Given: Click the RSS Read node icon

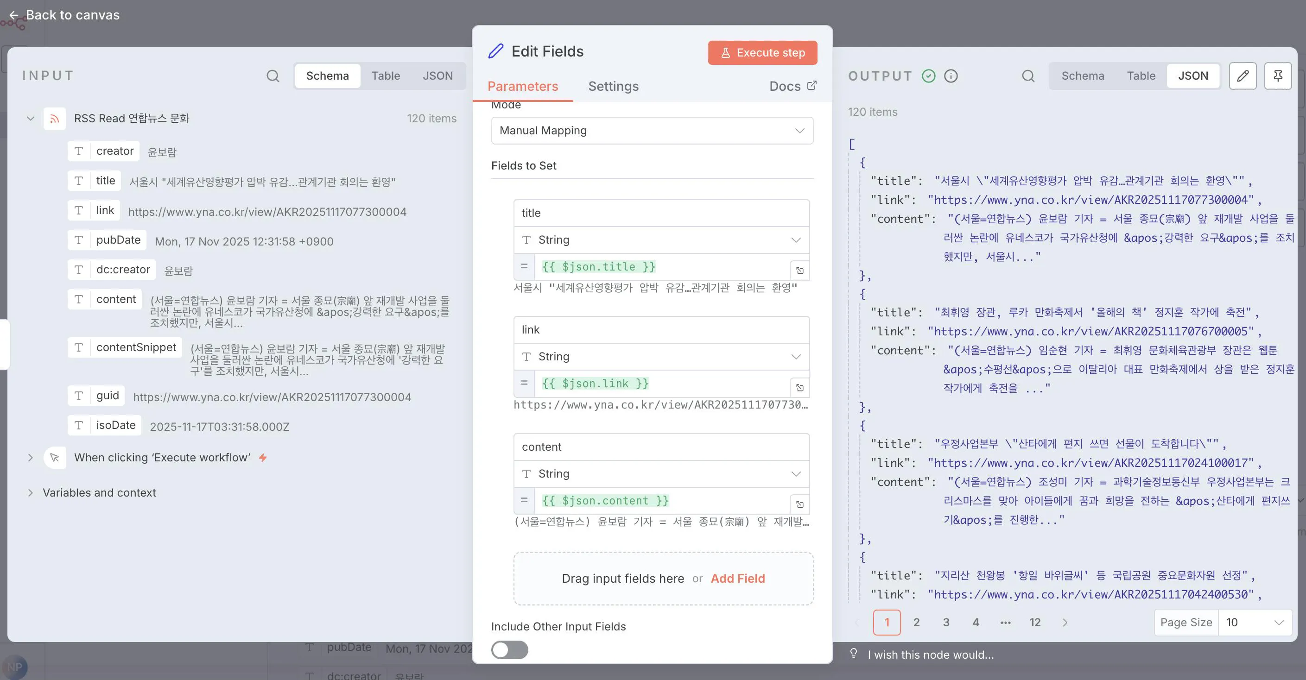Looking at the screenshot, I should click(x=55, y=119).
